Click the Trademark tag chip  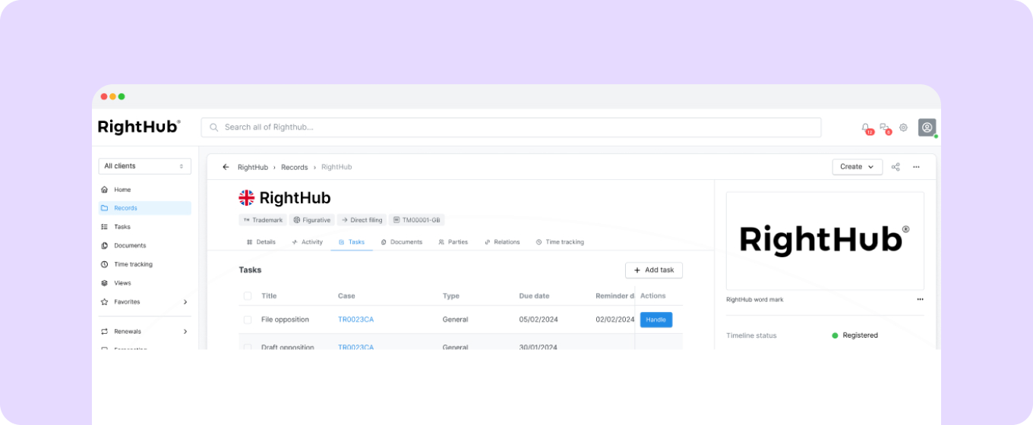[263, 220]
